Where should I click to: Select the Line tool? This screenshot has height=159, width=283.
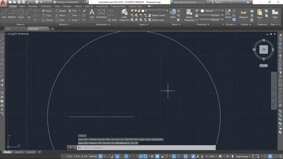(4, 14)
